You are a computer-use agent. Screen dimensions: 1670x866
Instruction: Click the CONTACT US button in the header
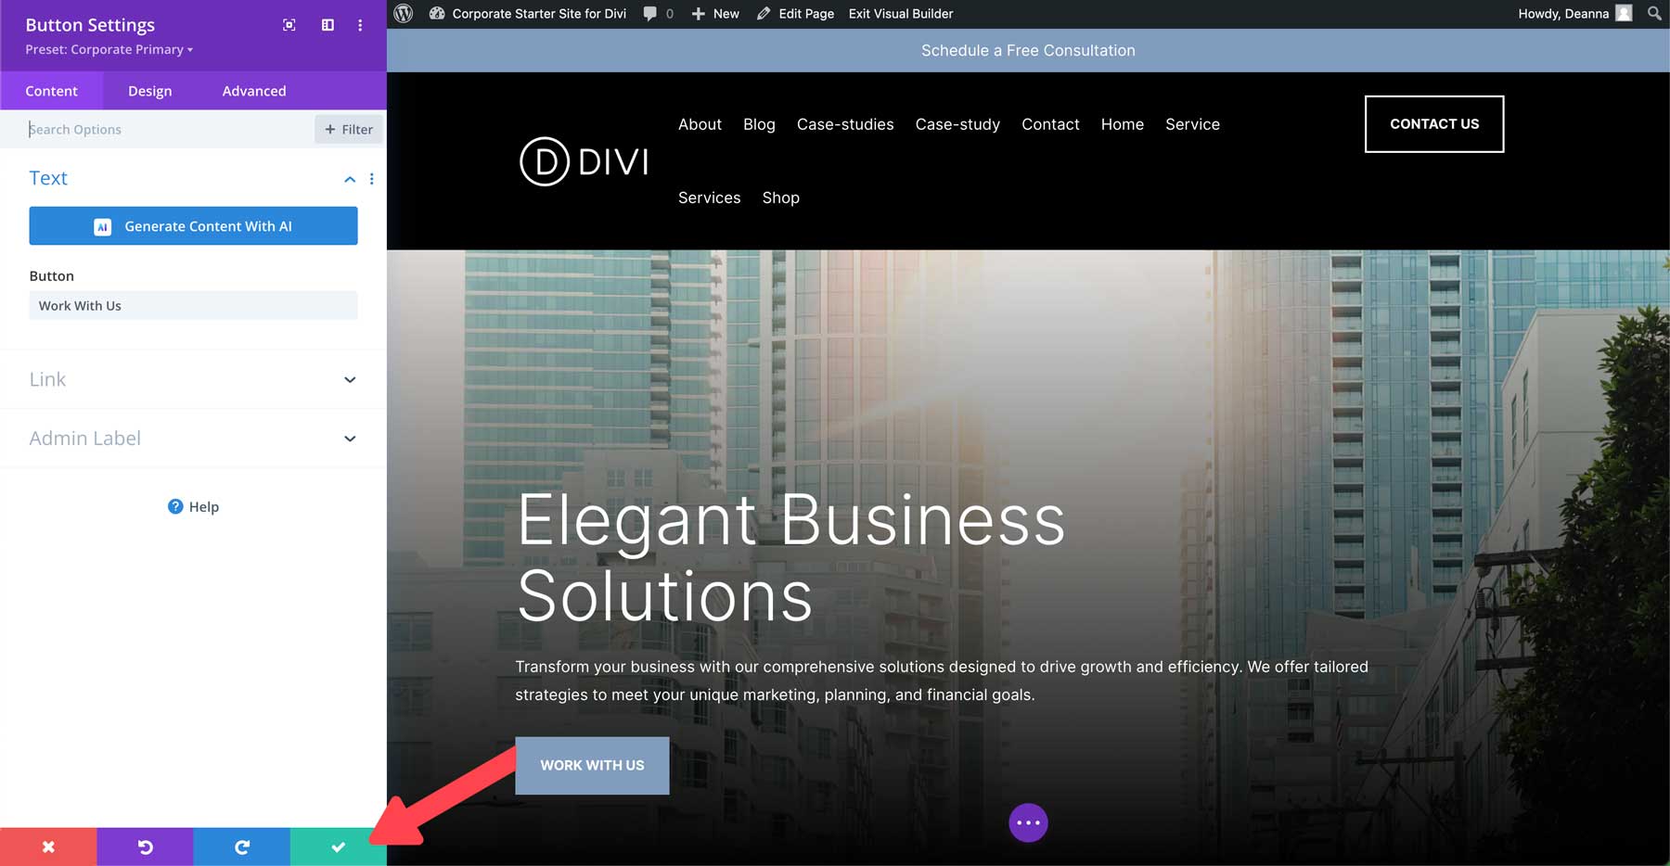(1433, 123)
